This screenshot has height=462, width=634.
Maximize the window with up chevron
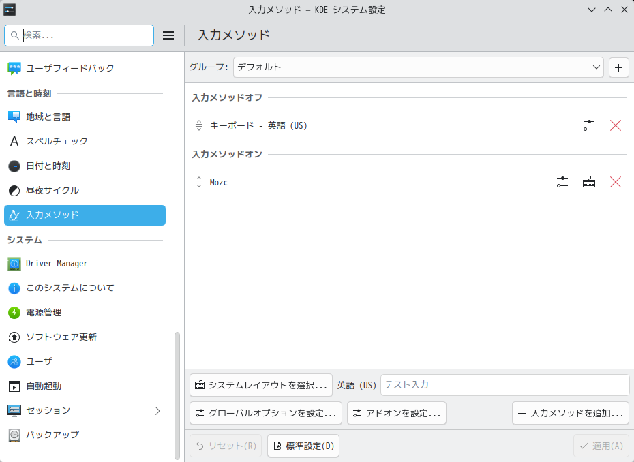[x=608, y=10]
